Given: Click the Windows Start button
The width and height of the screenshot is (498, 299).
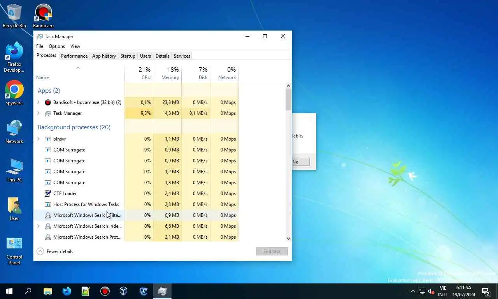Looking at the screenshot, I should pyautogui.click(x=9, y=291).
